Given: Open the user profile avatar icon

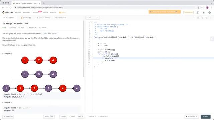Looking at the screenshot, I should click(210, 13).
